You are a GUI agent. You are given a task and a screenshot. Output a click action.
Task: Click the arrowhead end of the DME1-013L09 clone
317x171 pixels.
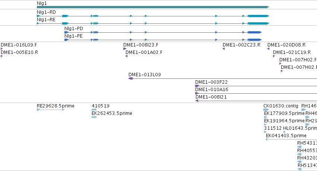point(131,78)
